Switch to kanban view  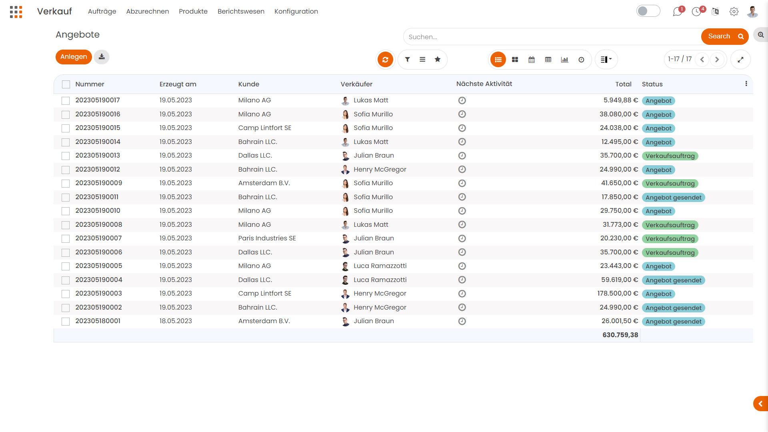(515, 60)
